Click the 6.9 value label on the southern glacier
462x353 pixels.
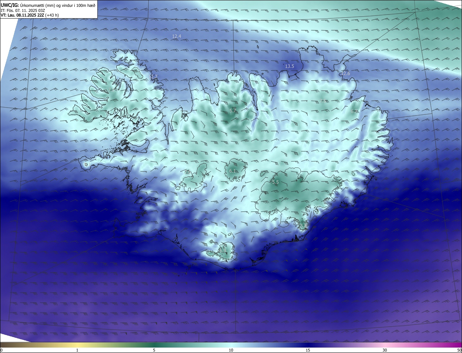tap(223, 250)
